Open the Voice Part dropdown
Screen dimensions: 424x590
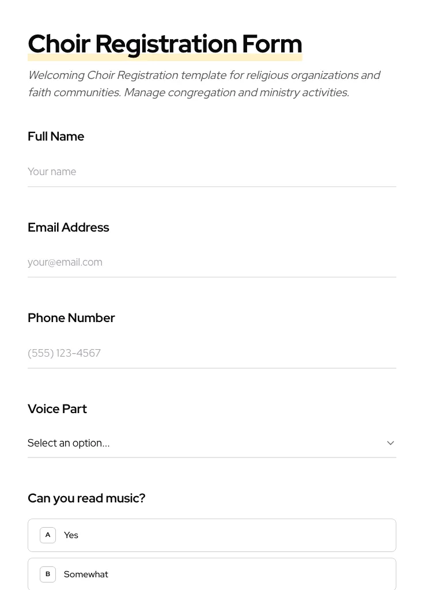[211, 443]
